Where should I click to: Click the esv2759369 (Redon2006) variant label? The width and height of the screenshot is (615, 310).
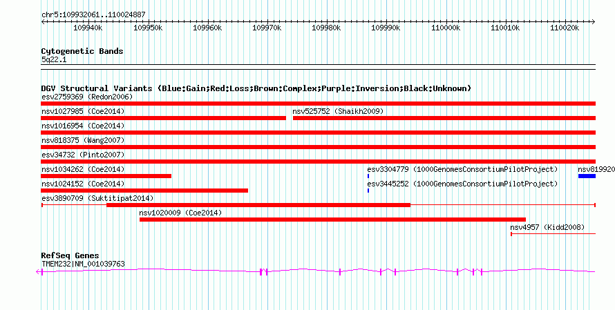pyautogui.click(x=87, y=97)
